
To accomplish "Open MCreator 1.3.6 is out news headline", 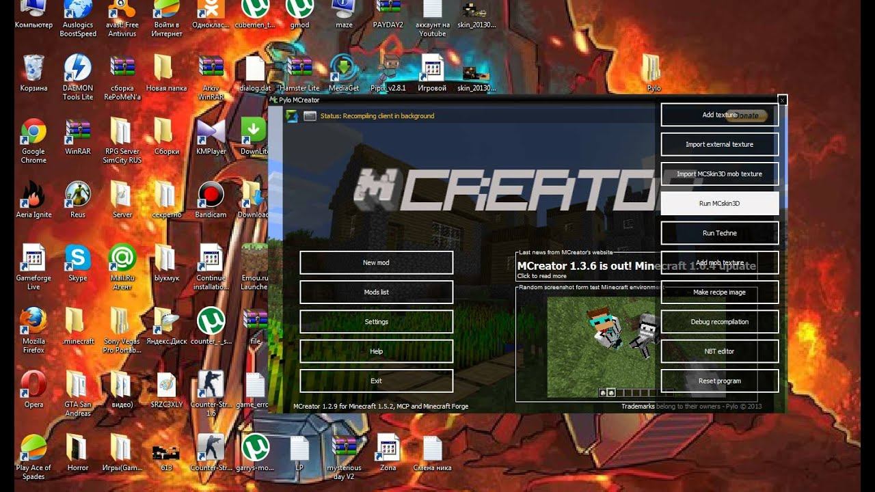I will pyautogui.click(x=636, y=266).
